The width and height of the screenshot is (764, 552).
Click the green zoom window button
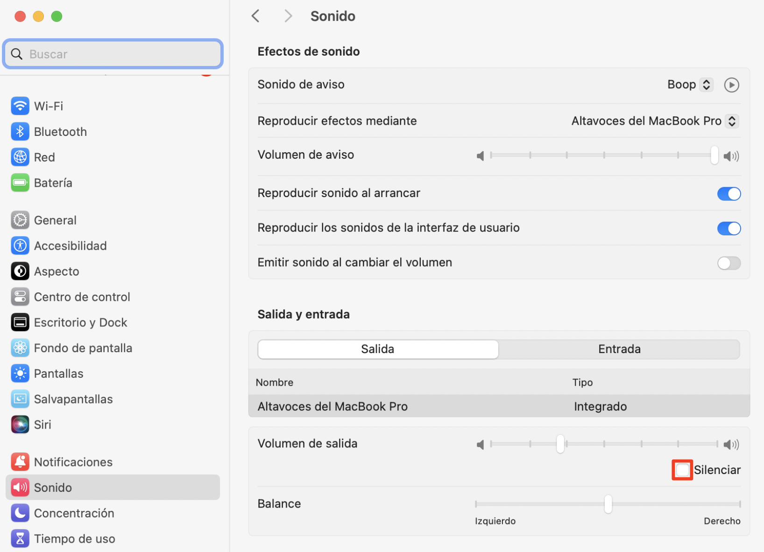(57, 16)
